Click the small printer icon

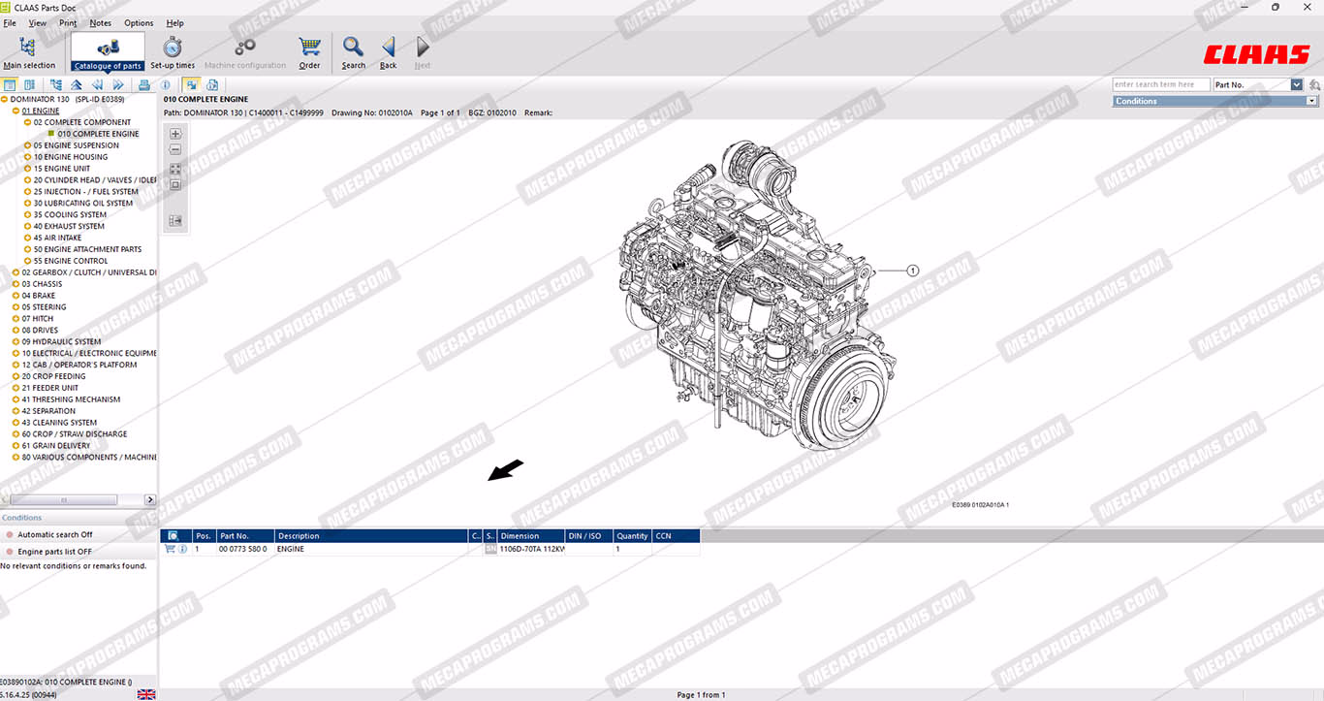click(x=144, y=85)
